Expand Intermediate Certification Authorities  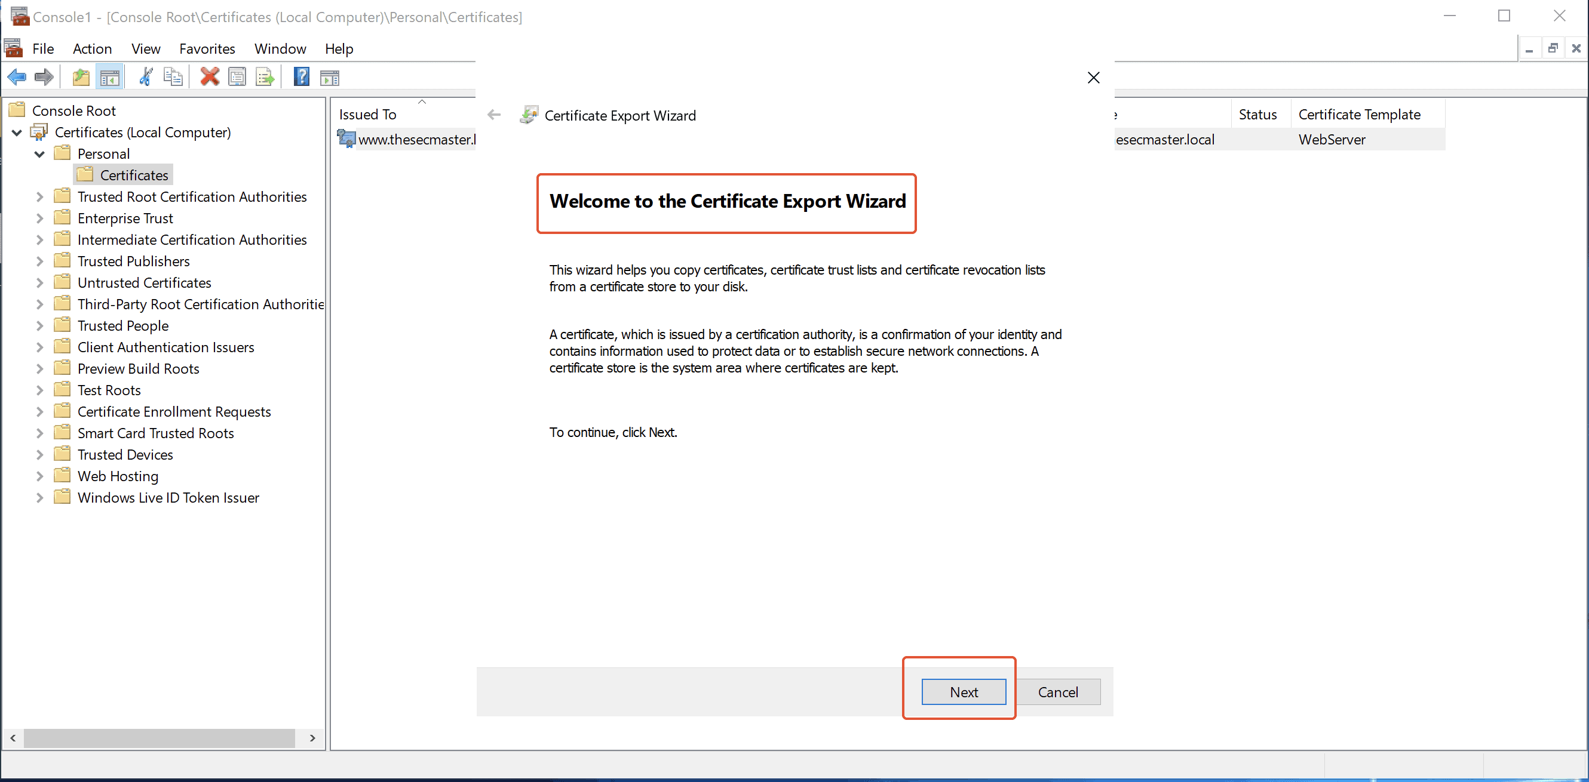point(40,240)
